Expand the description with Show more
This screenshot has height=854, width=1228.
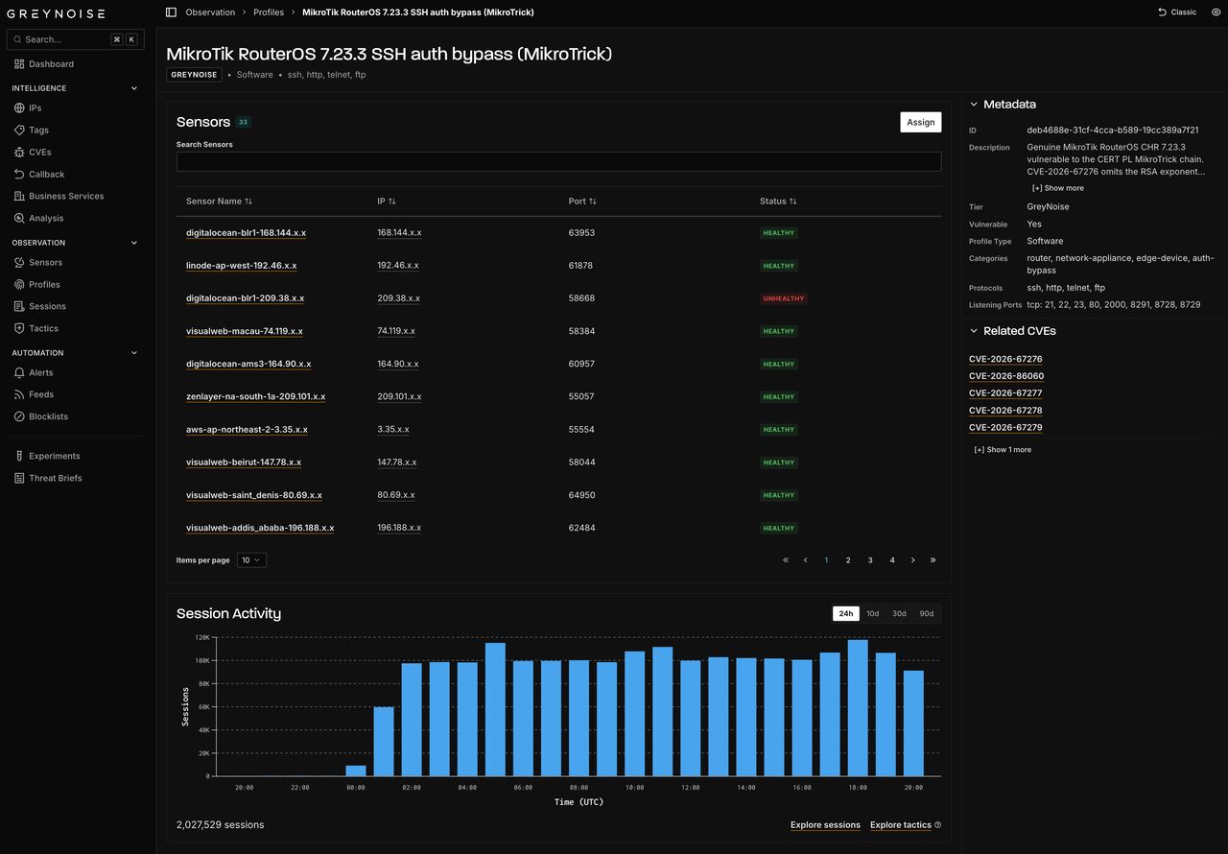(1058, 188)
